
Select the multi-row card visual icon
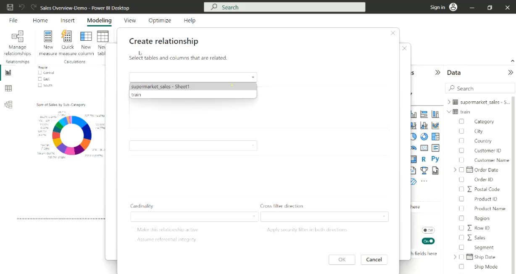[x=435, y=148]
